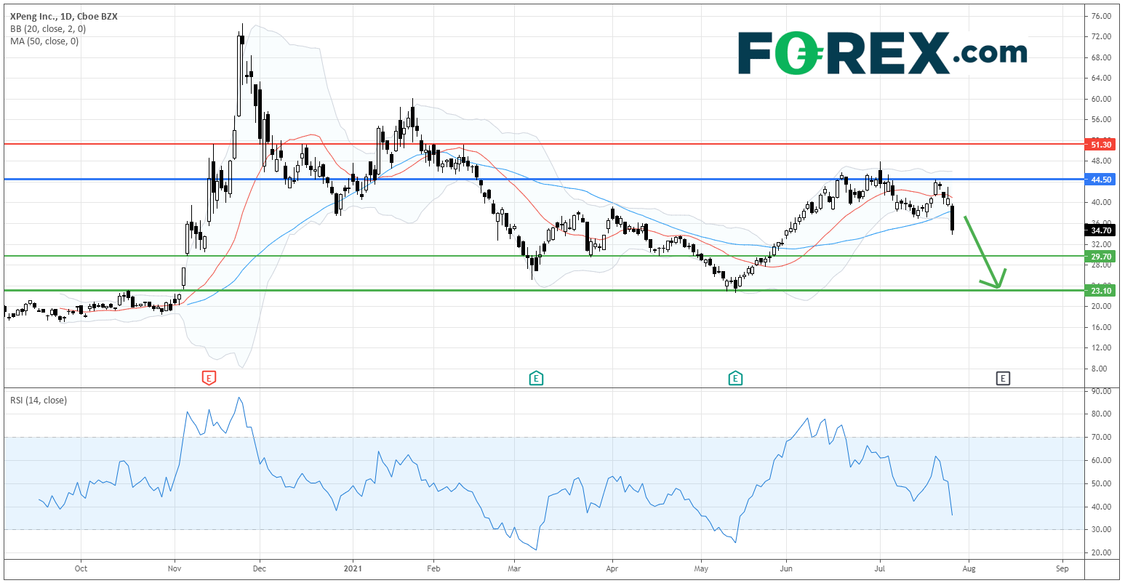This screenshot has width=1125, height=583.
Task: Click the black 34.70 current price label
Action: pyautogui.click(x=1099, y=230)
